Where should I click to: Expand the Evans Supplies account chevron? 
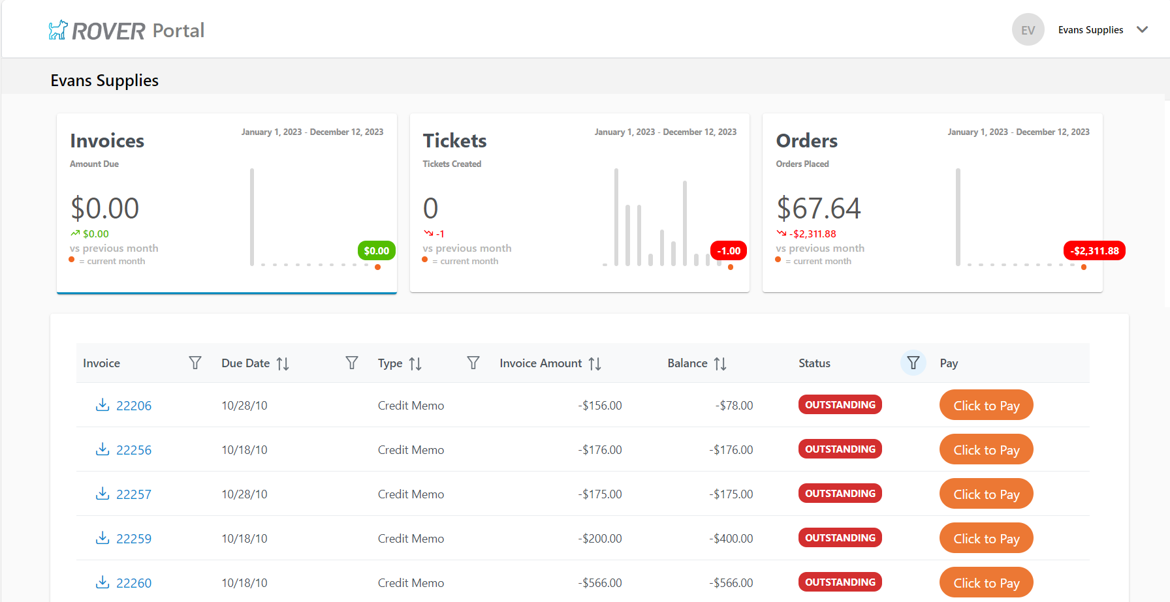coord(1142,30)
